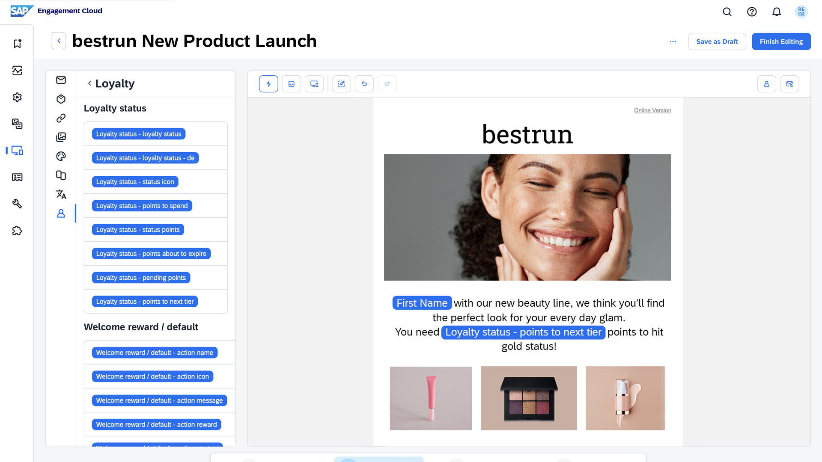Select the pink lip gloss product image

tap(431, 398)
